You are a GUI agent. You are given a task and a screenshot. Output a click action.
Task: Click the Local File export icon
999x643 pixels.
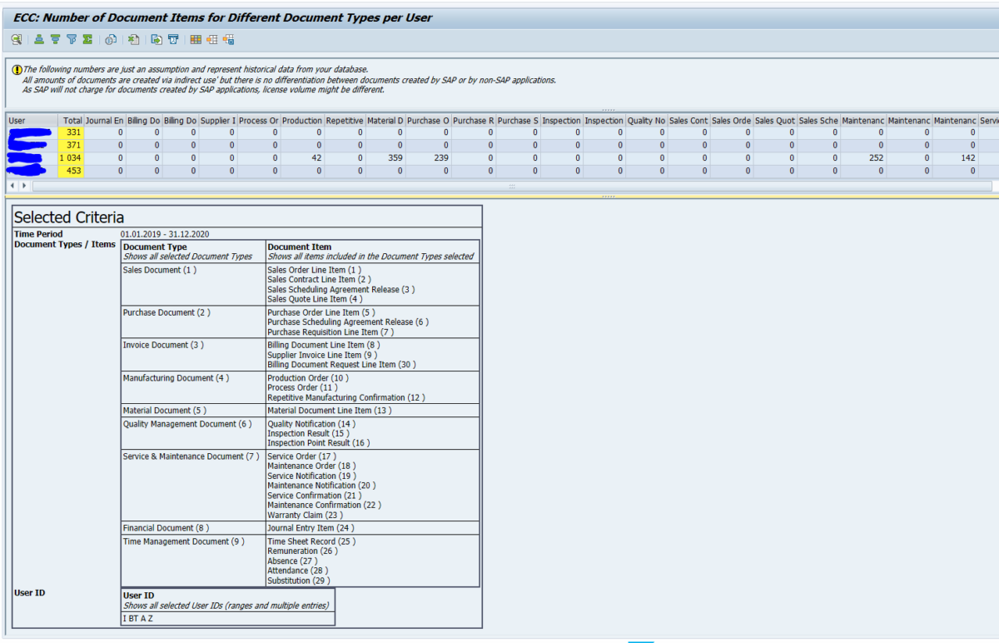click(x=156, y=39)
